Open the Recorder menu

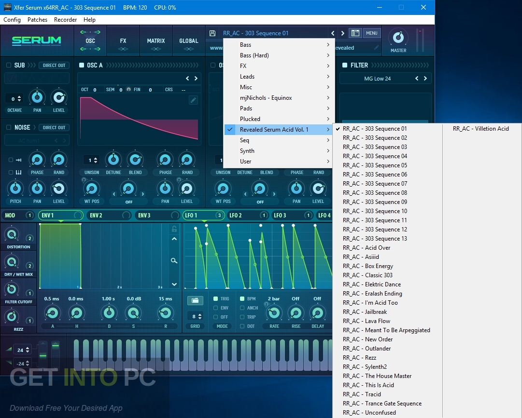tap(65, 20)
